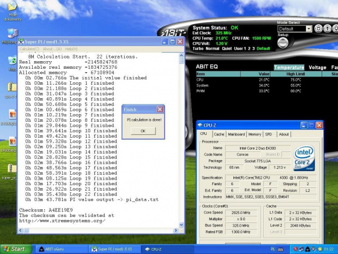338x254 pixels.
Task: Select Quiet mode in uGuru
Action: (x=227, y=49)
